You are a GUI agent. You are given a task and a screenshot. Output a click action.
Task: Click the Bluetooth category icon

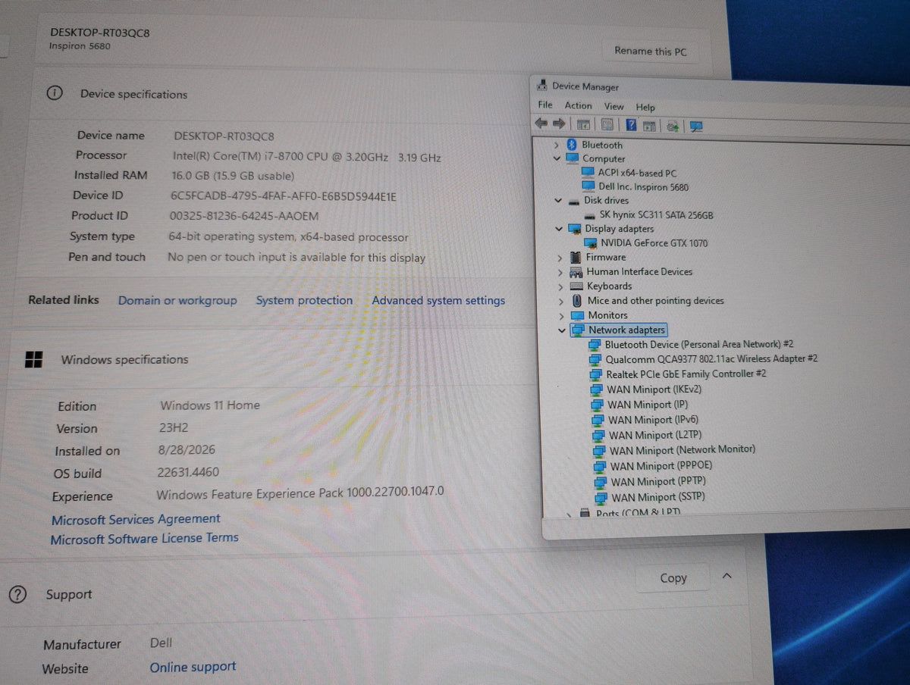click(x=573, y=144)
